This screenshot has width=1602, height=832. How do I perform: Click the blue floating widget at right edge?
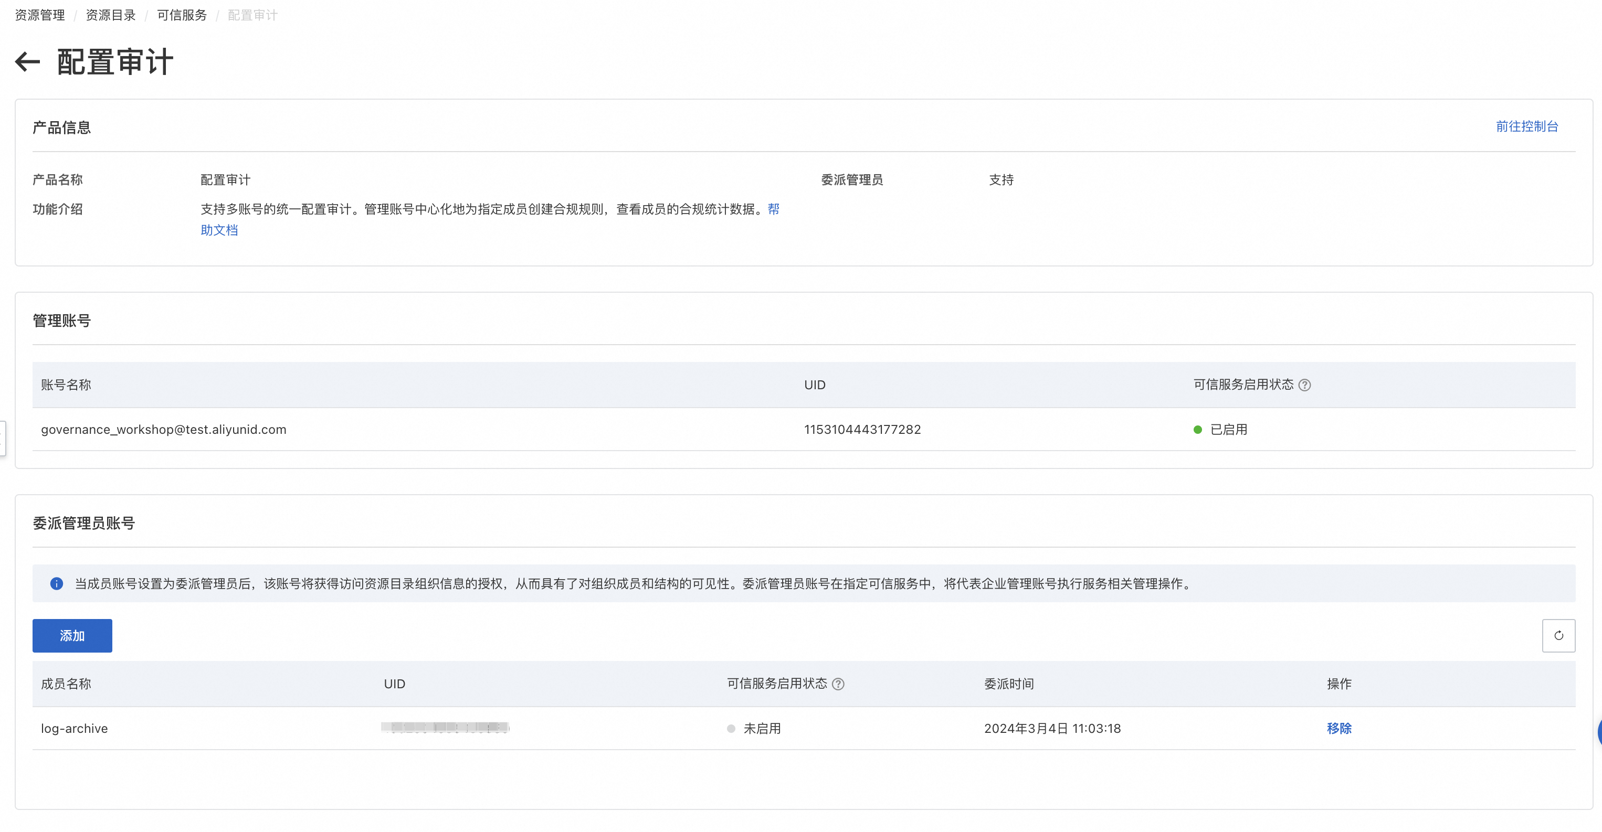click(1599, 732)
